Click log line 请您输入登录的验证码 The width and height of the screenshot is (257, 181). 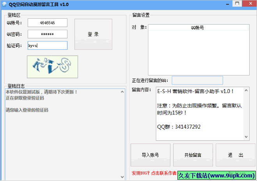[x=27, y=110]
